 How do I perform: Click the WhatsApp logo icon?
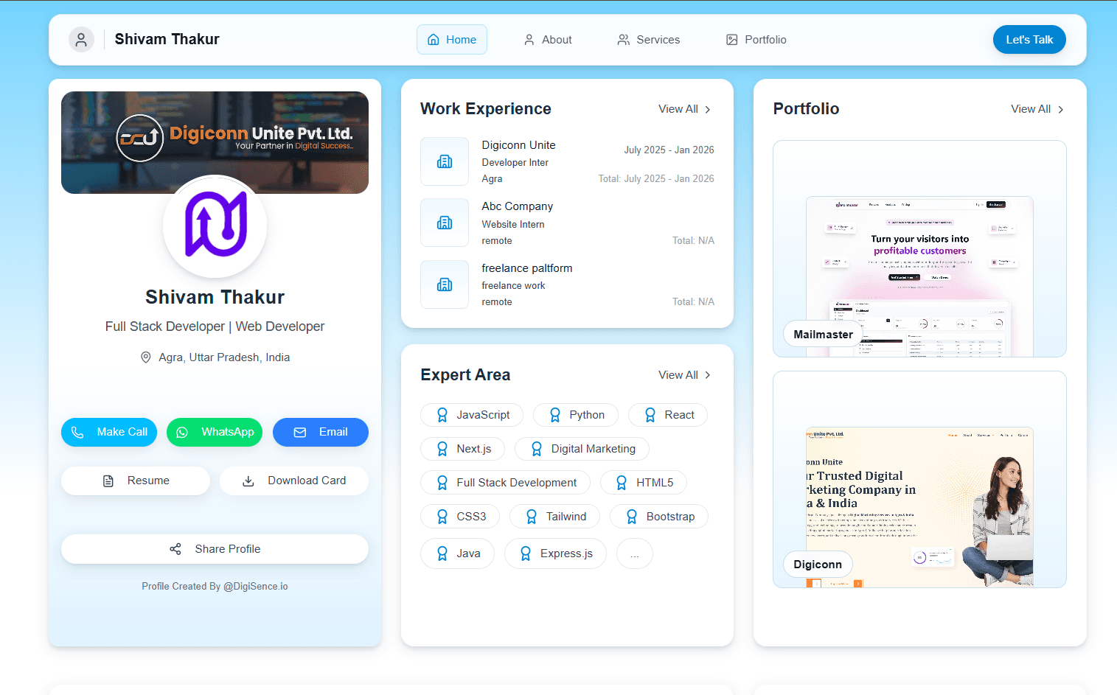182,433
